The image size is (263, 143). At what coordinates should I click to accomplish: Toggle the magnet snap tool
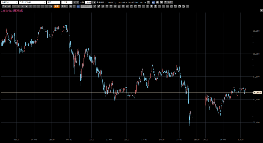[180, 6]
